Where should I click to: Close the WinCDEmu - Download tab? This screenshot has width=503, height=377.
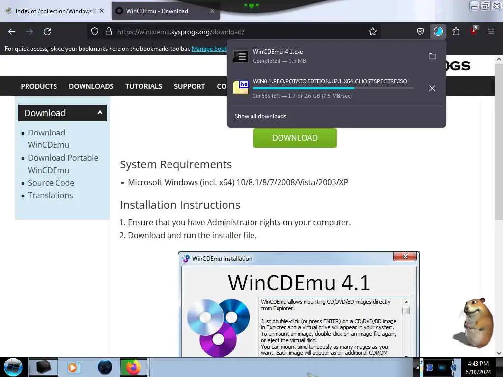(x=212, y=11)
